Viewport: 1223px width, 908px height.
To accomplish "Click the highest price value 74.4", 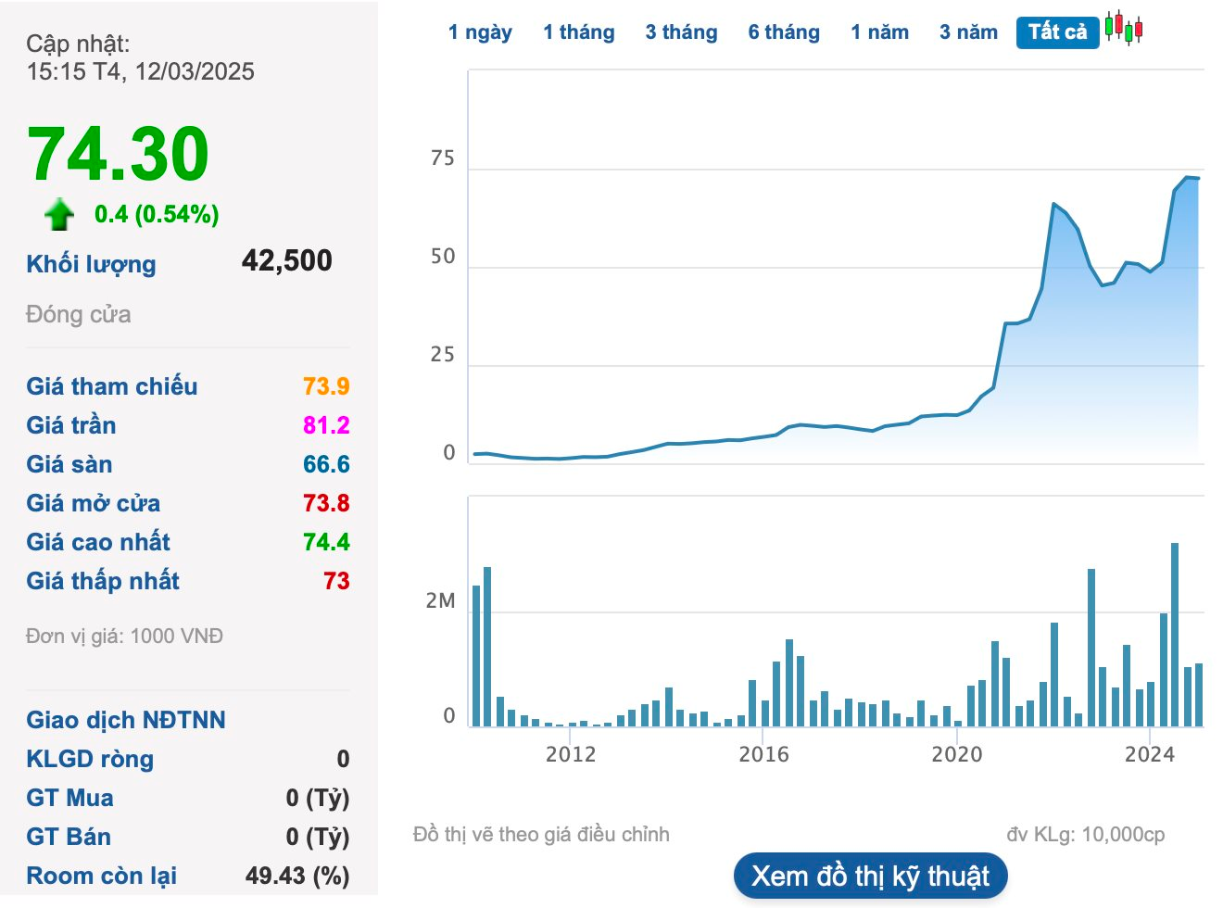I will click(326, 542).
